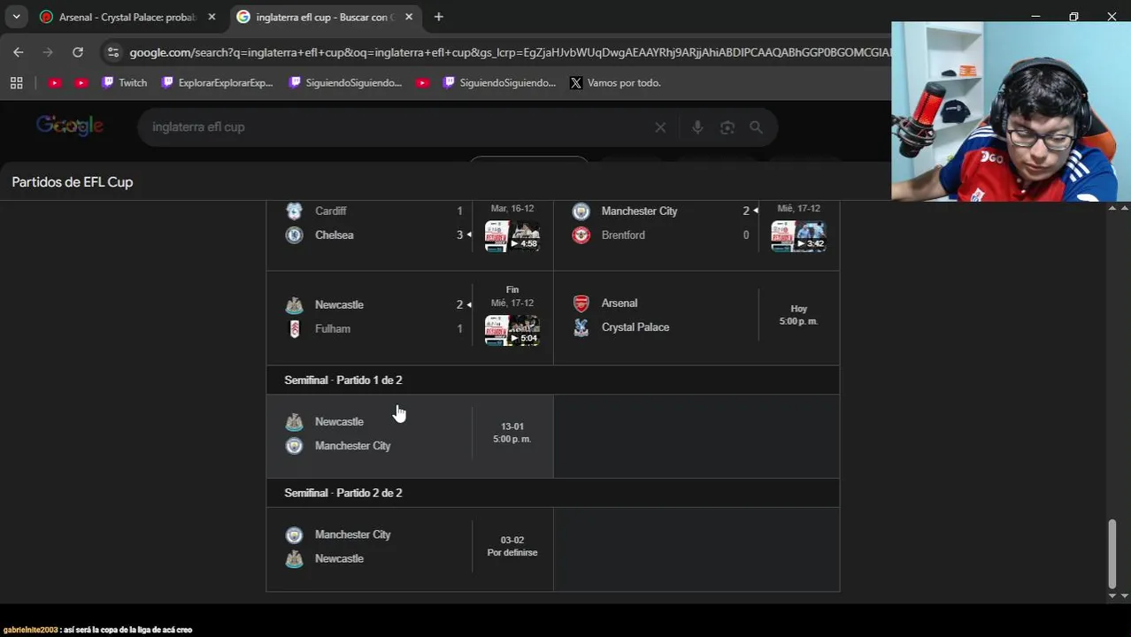View site information icon in address bar

pyautogui.click(x=112, y=52)
